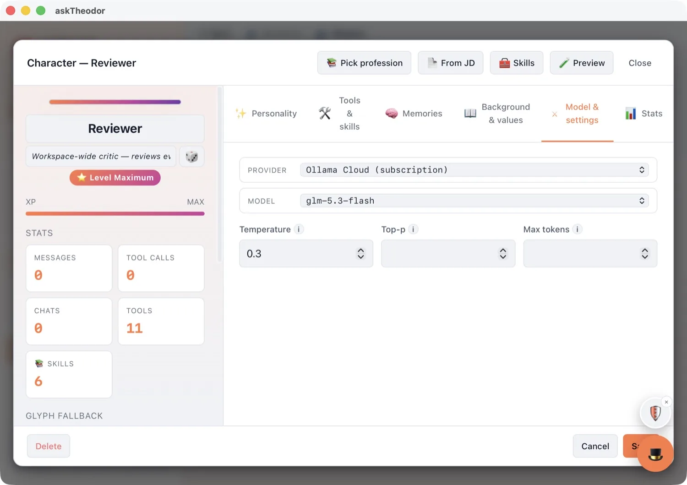Go to the Memories tab
687x485 pixels.
[414, 114]
